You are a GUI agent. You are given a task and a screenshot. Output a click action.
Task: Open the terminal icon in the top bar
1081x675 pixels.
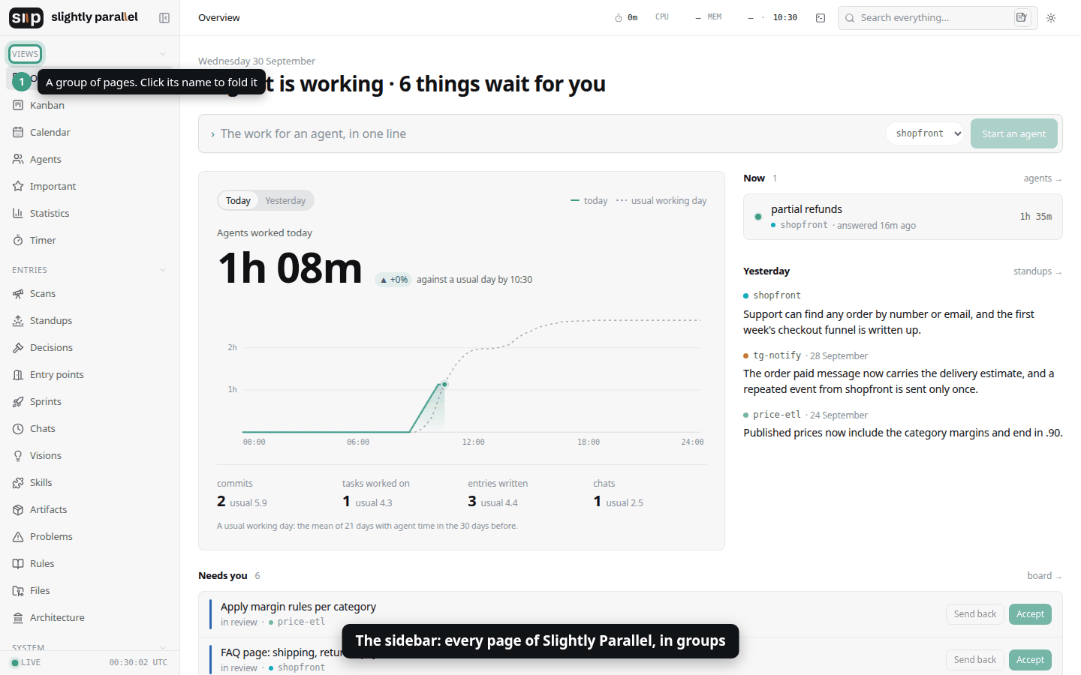(x=821, y=18)
